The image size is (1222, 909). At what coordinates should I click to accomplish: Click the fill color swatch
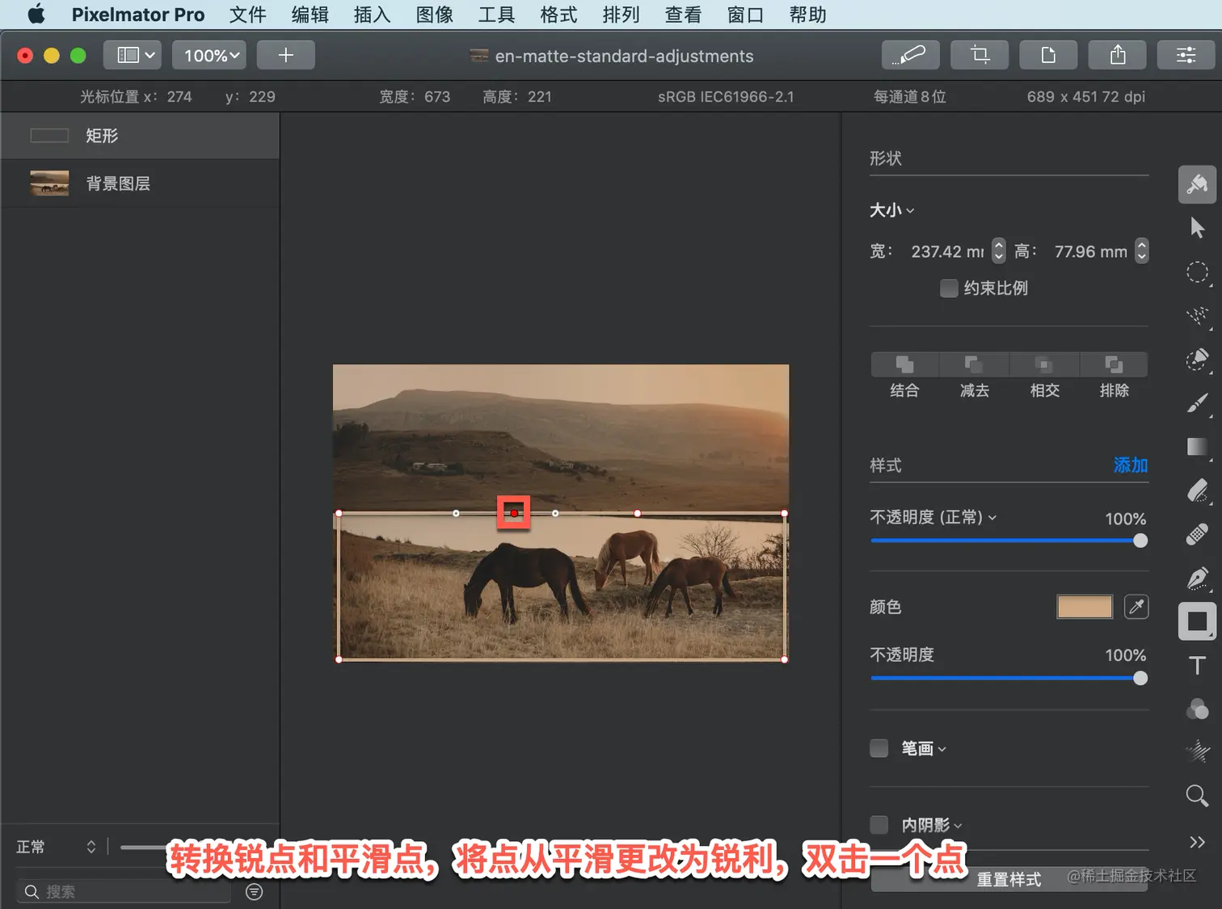point(1085,606)
